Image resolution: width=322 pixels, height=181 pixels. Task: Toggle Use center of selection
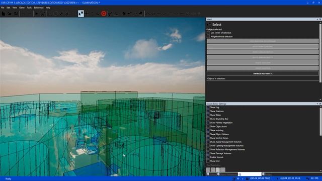pos(208,33)
